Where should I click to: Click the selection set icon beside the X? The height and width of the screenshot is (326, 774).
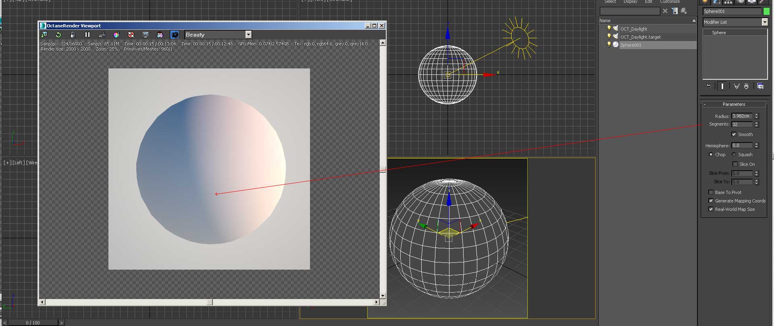[675, 11]
